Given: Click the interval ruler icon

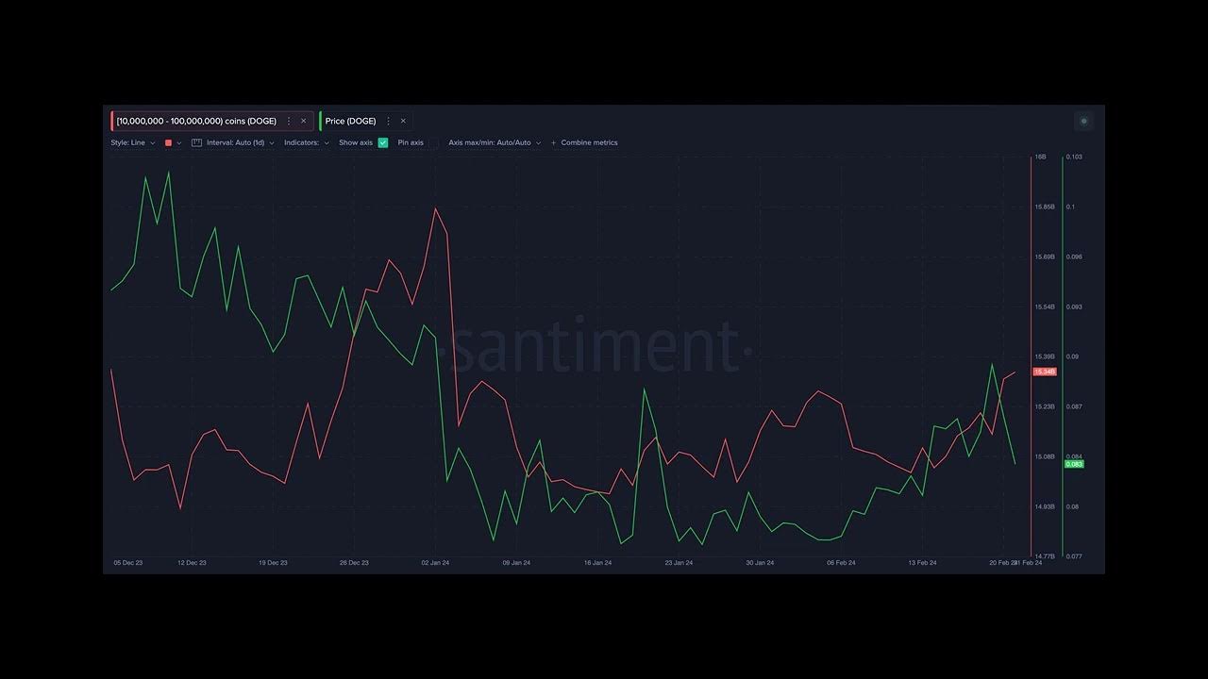Looking at the screenshot, I should coord(196,143).
